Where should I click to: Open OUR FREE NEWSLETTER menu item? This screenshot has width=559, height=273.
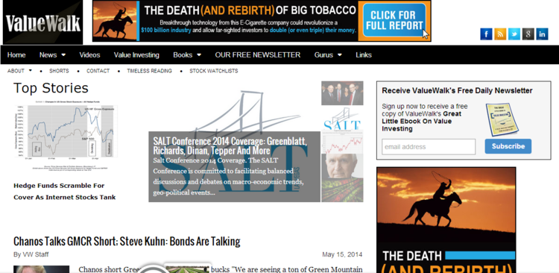(x=258, y=55)
